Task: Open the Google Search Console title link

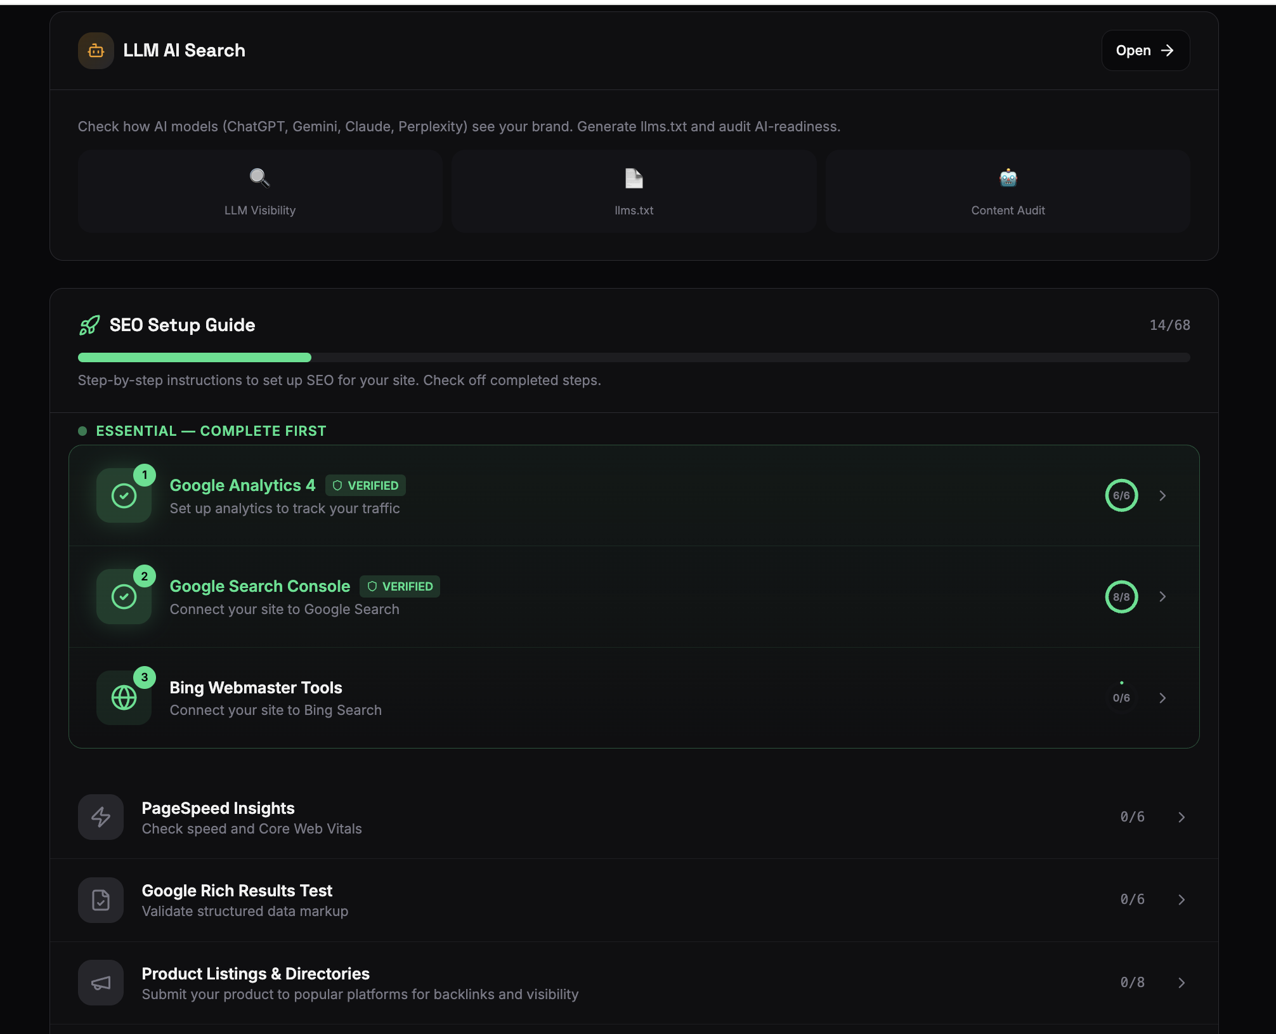Action: point(259,586)
